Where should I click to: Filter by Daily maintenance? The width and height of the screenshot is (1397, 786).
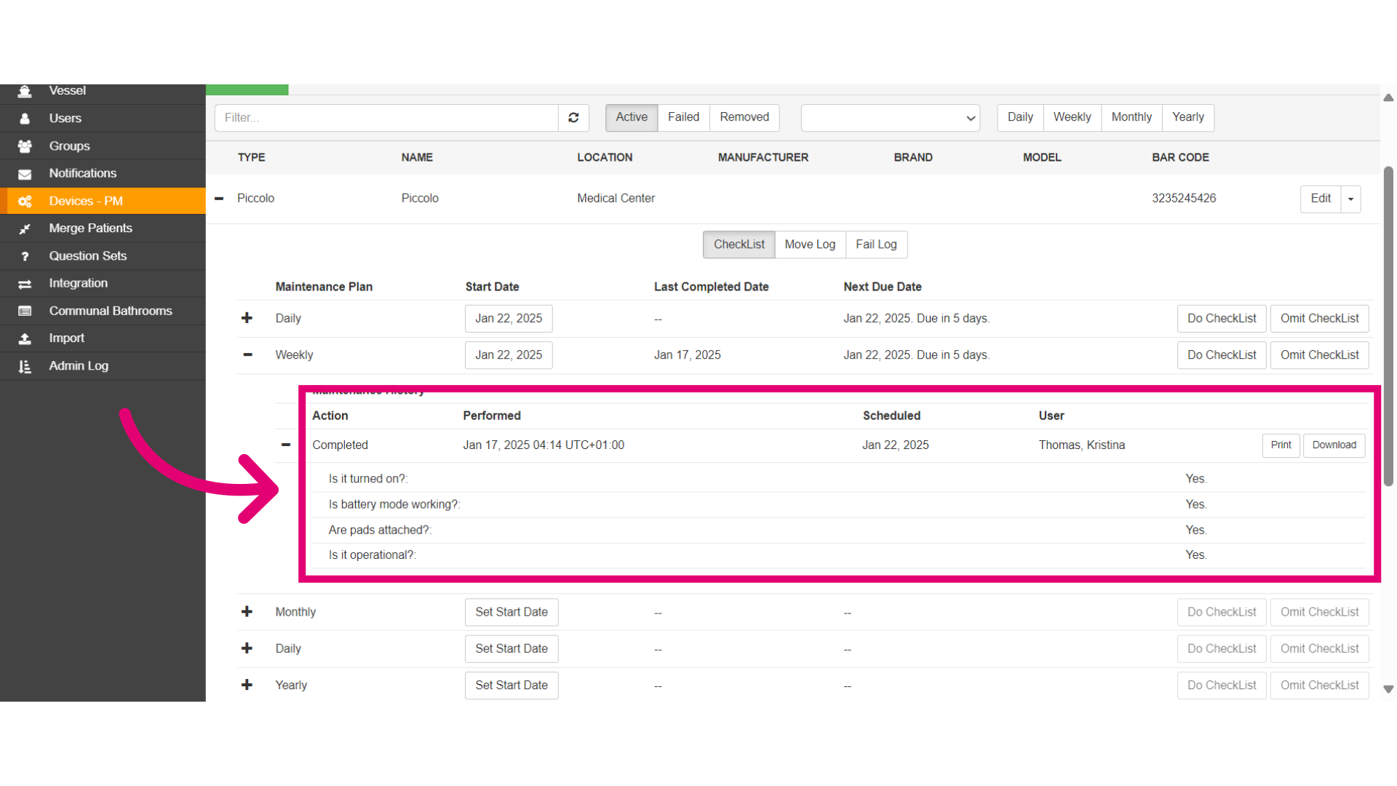click(1020, 117)
